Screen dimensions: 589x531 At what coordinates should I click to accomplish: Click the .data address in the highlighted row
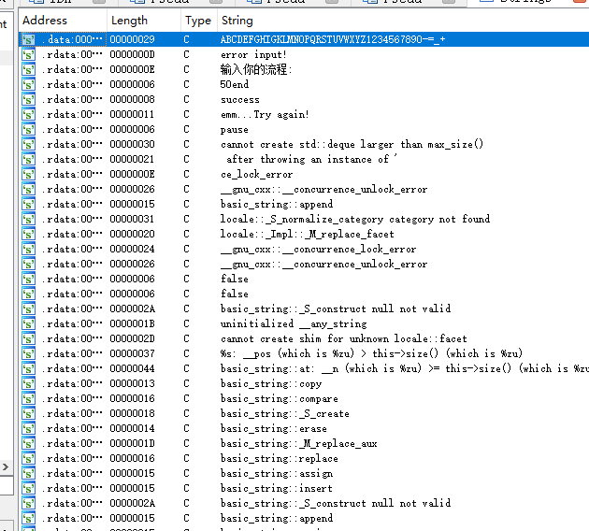pos(72,39)
